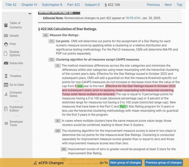Click the Details book icon
This screenshot has width=189, height=167.
pyautogui.click(x=6, y=36)
